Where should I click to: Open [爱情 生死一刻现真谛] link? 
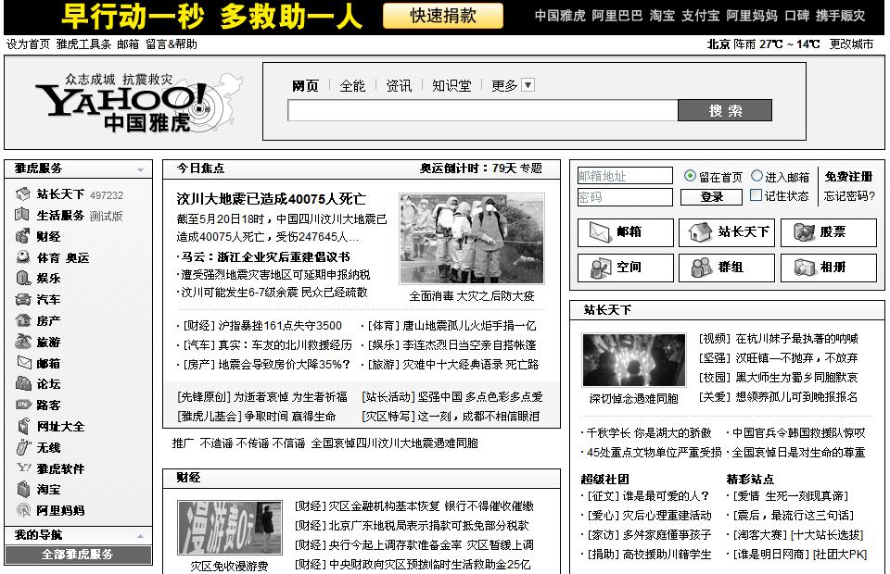coord(791,496)
